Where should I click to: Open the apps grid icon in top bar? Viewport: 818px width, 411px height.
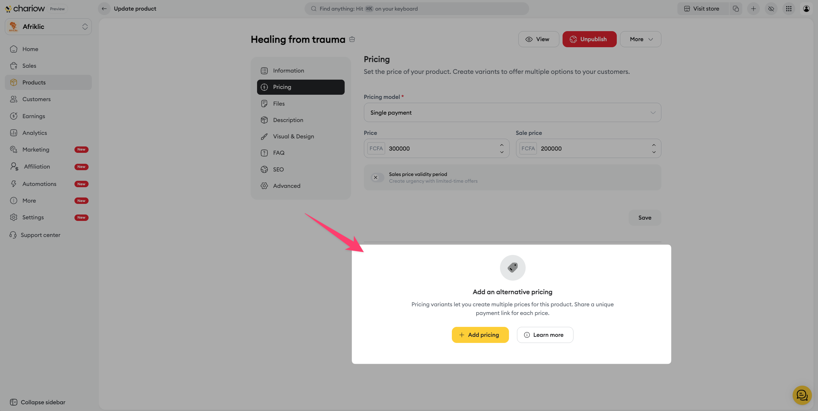click(x=788, y=9)
